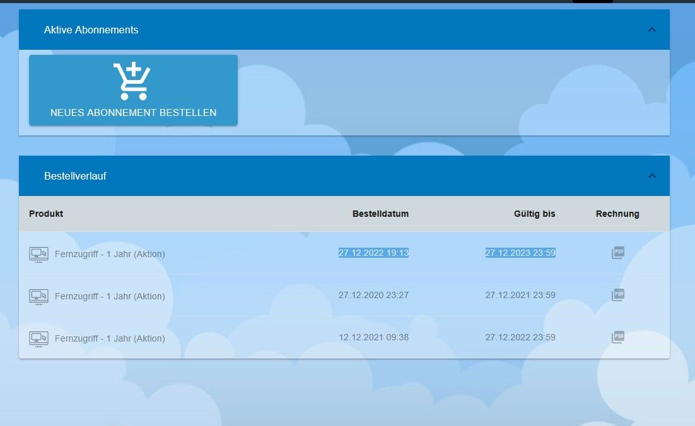Click order date 12.12.2021 09:38
Viewport: 695px width, 426px height.
click(x=373, y=337)
